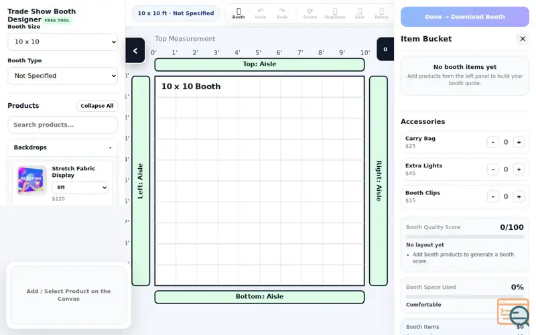536x335 pixels.
Task: Select the Booth tool in toolbar
Action: 239,13
